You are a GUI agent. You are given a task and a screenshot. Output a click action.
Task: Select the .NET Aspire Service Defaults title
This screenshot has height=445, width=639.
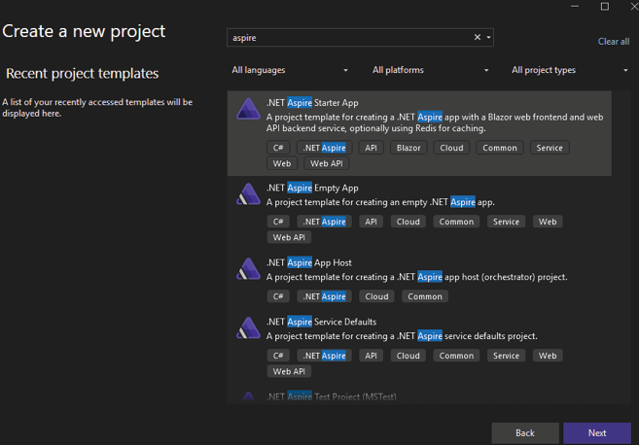click(321, 322)
